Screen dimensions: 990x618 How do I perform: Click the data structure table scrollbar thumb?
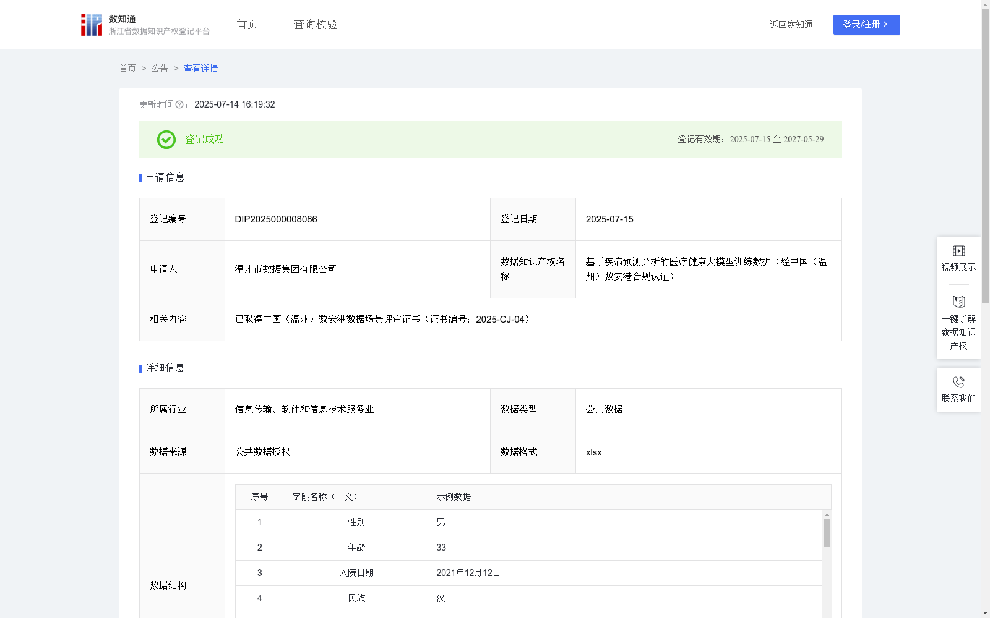(x=827, y=533)
